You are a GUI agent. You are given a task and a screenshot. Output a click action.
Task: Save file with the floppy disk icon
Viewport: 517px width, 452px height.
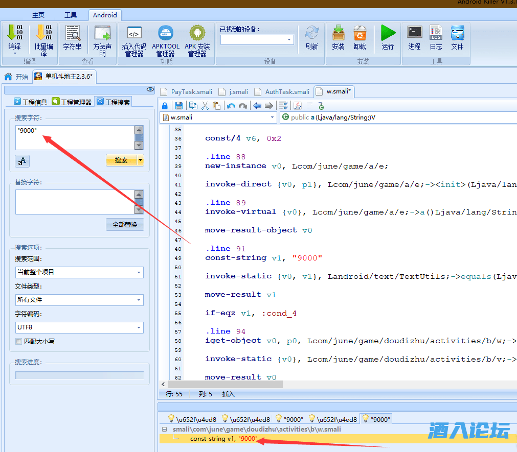coord(179,106)
